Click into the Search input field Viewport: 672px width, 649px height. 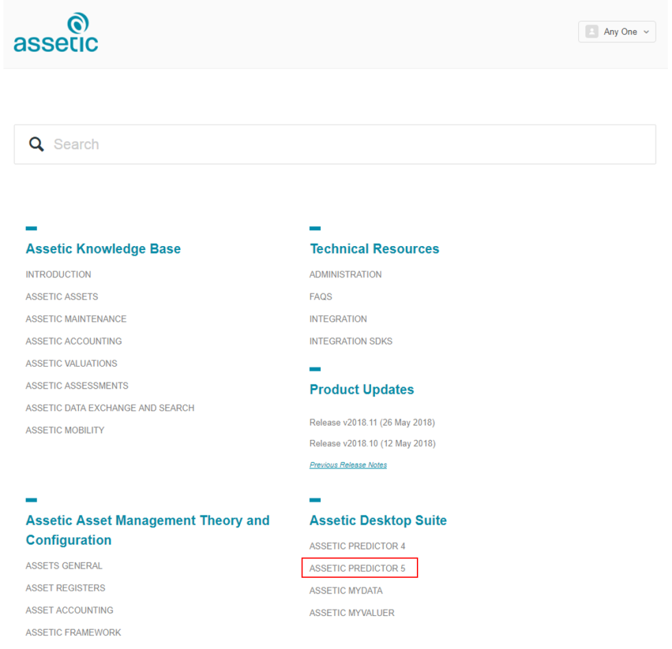(343, 144)
